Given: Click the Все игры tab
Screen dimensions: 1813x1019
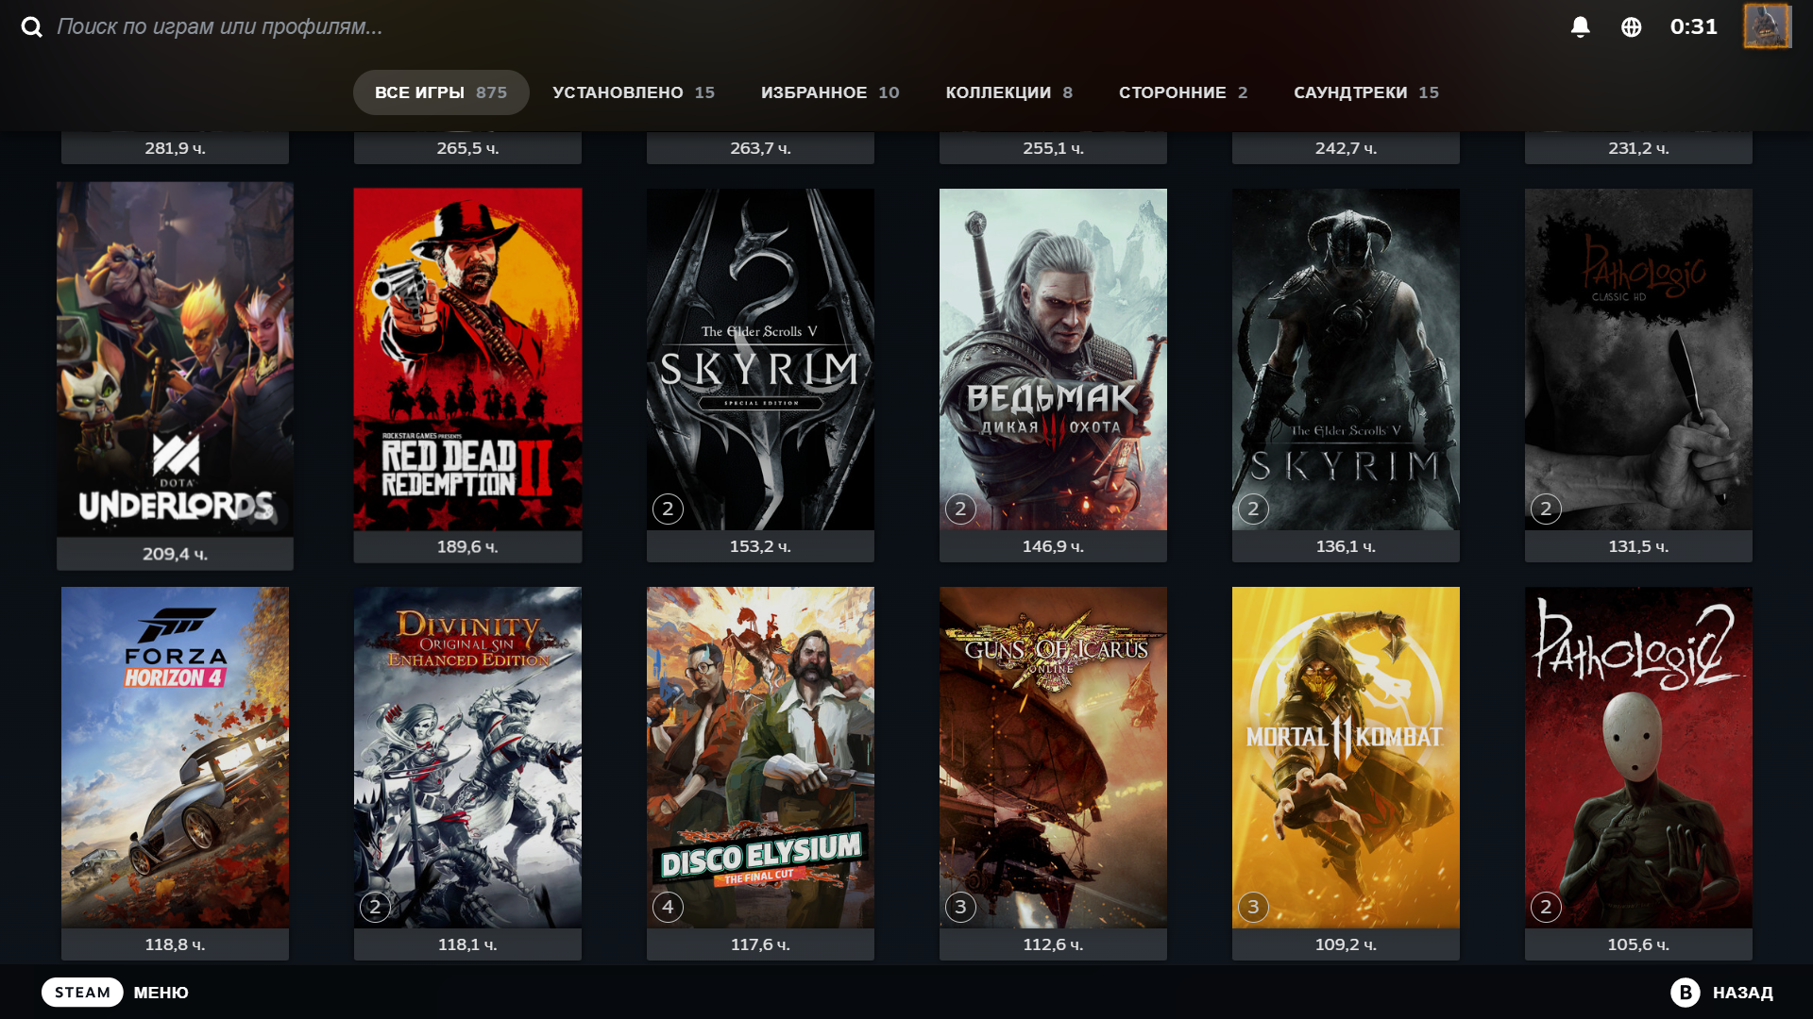Looking at the screenshot, I should 440,92.
